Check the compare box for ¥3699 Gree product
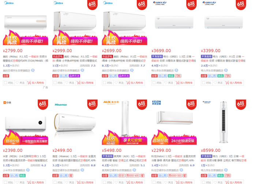The width and height of the screenshot is (256, 184). coord(154,83)
